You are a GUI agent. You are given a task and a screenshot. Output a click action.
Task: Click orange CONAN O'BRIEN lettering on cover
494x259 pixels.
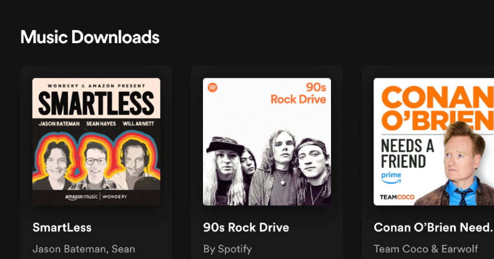tap(436, 108)
